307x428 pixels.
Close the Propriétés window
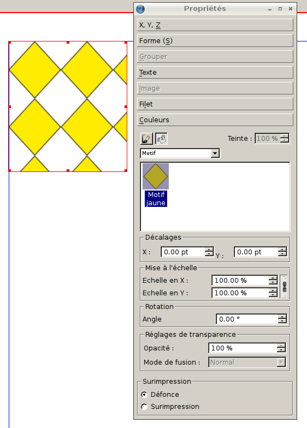(x=291, y=9)
